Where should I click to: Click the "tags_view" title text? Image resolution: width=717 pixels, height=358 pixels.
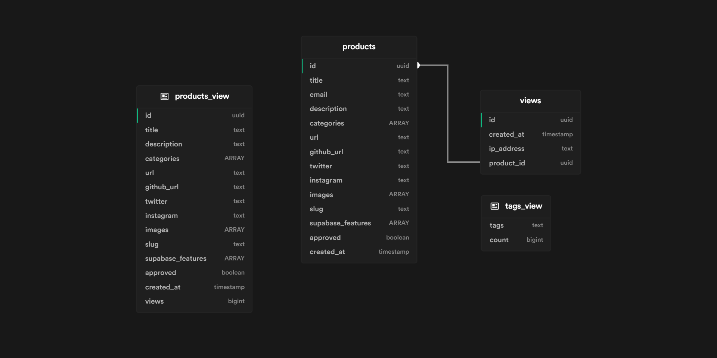pyautogui.click(x=524, y=206)
